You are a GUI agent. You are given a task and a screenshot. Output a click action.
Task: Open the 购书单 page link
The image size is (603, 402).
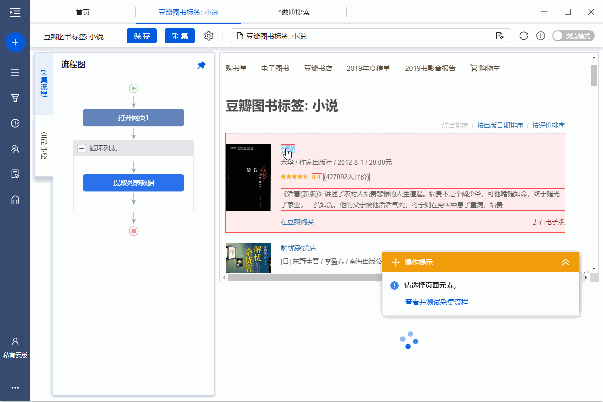click(236, 68)
